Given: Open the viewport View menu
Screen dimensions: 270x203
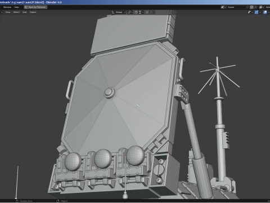Looking at the screenshot, I should (x=8, y=12).
